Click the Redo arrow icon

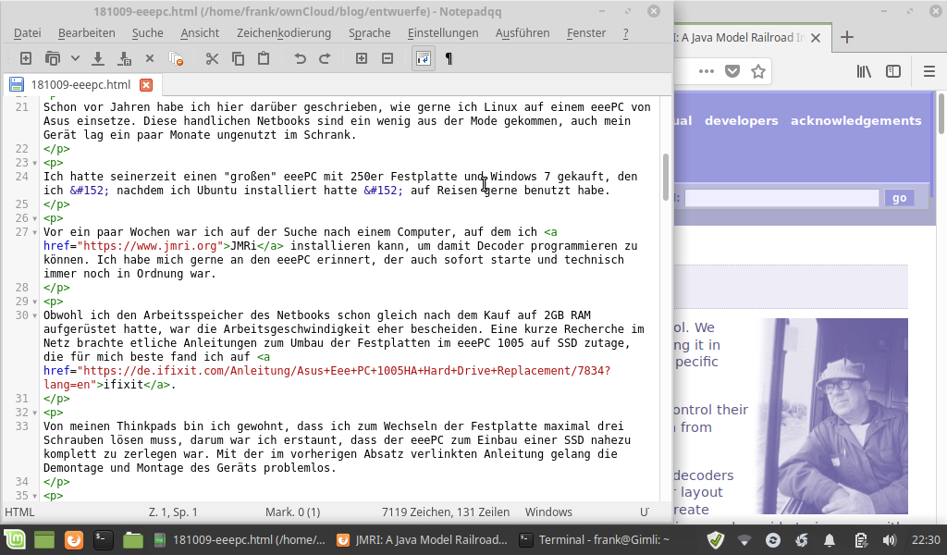pyautogui.click(x=325, y=58)
